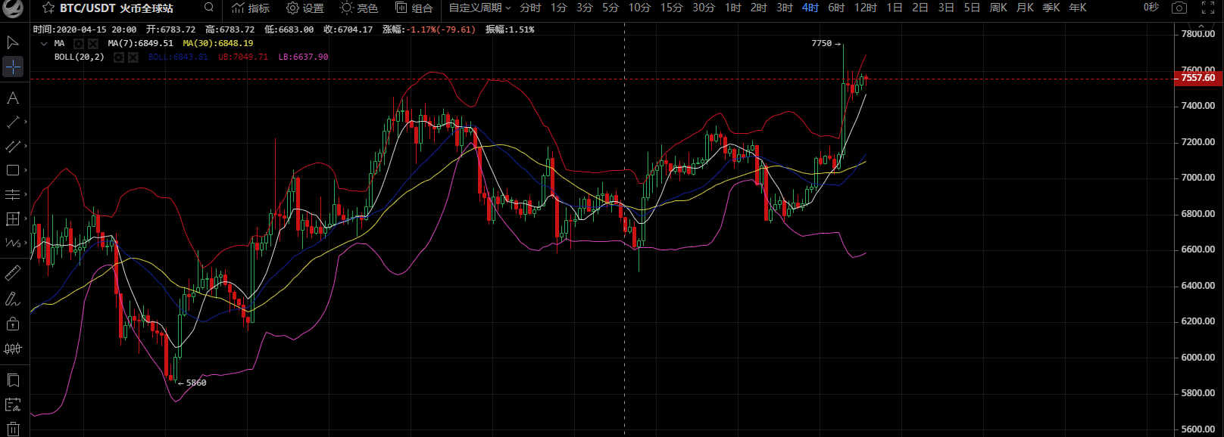Select the 周K weekly chart

pos(998,8)
